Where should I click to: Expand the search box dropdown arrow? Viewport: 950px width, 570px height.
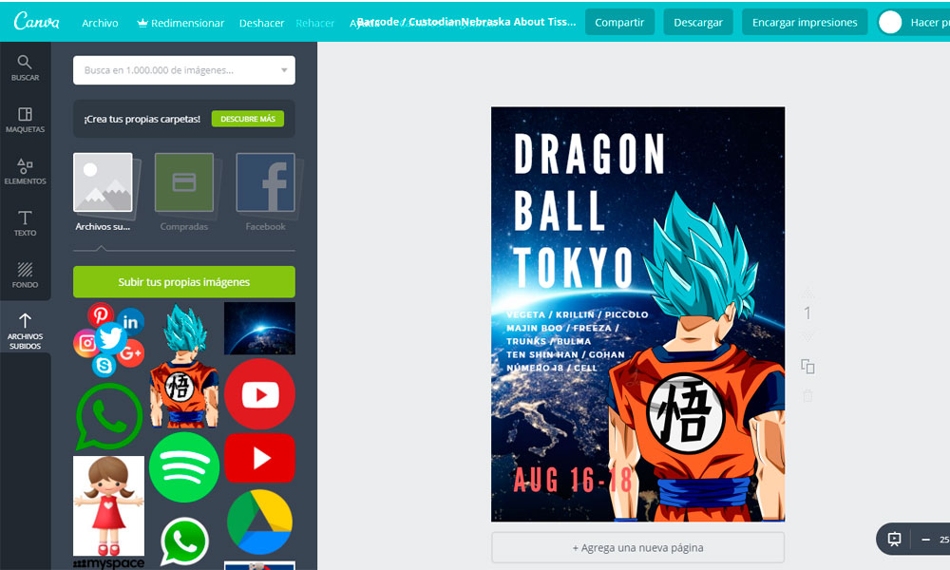(283, 70)
